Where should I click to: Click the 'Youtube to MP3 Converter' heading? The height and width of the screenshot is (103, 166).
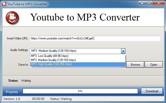(x=85, y=17)
